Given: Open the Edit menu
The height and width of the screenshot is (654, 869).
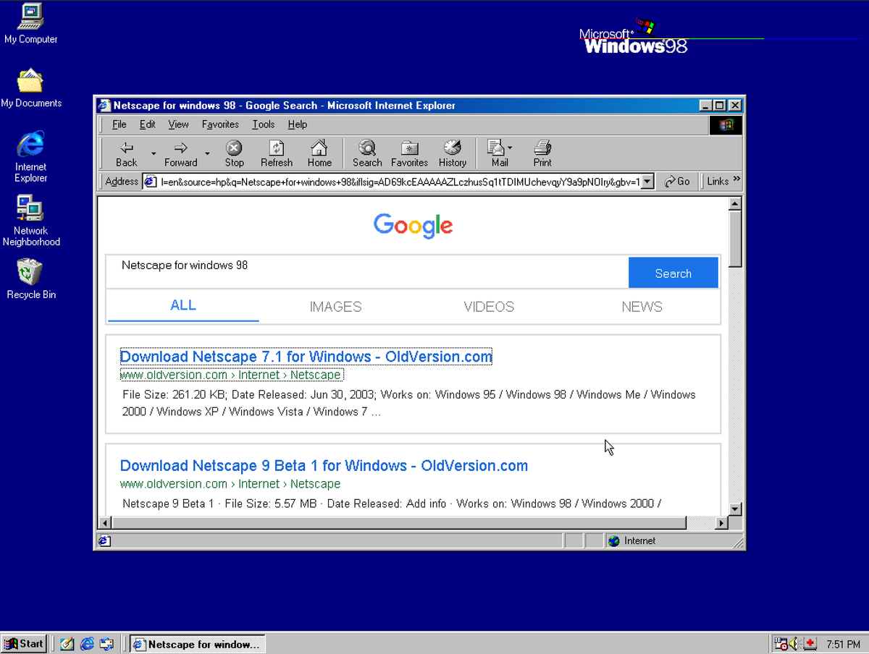Looking at the screenshot, I should (x=148, y=124).
